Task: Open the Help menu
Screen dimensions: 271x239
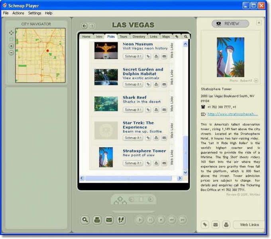Action: click(x=49, y=13)
